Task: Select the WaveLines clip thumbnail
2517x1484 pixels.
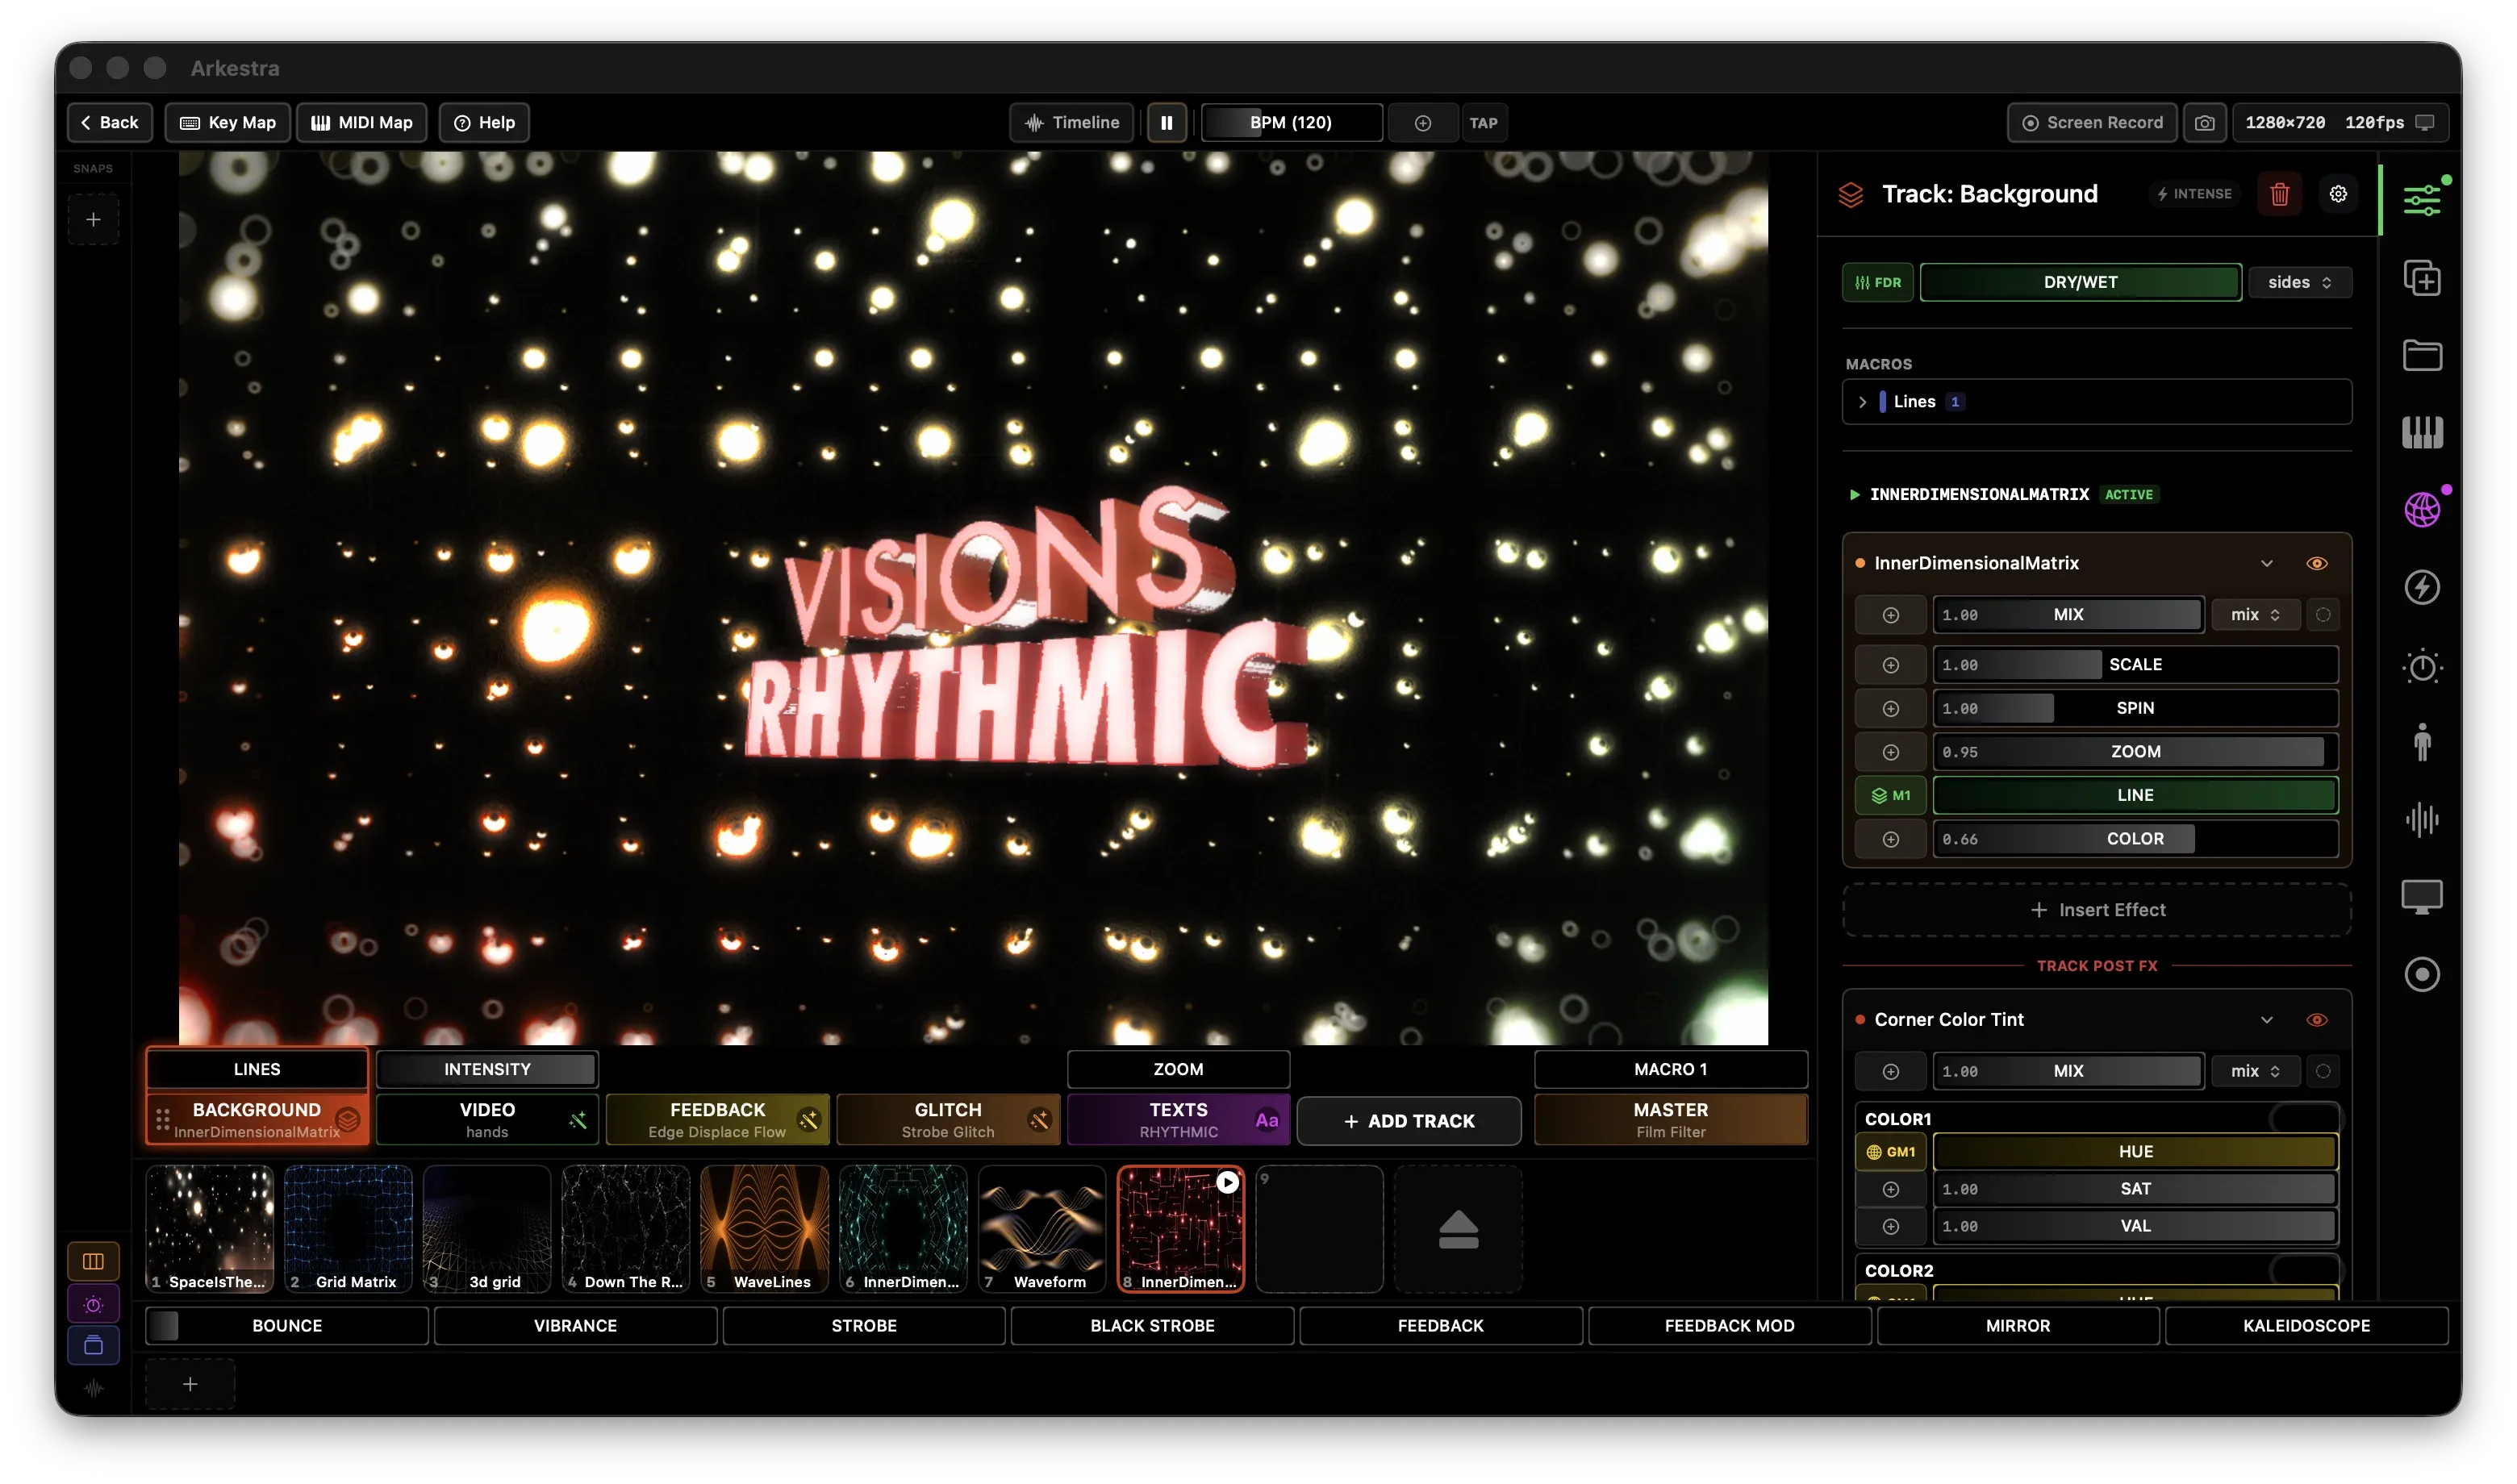Action: [x=764, y=1229]
